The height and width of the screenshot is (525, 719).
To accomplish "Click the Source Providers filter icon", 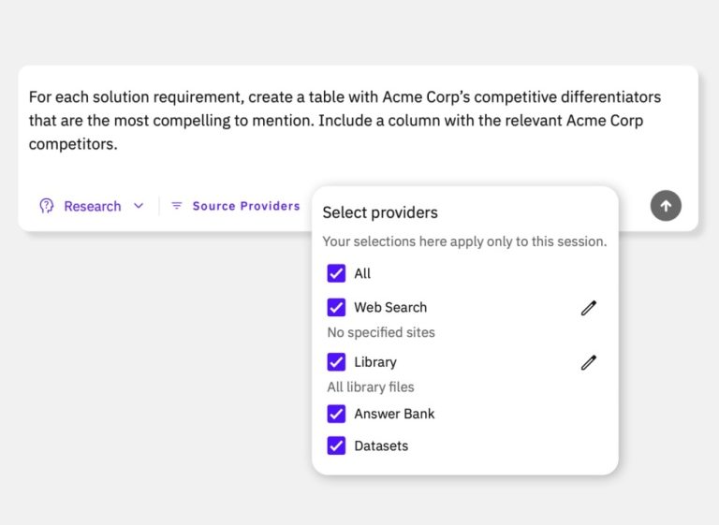I will click(177, 206).
